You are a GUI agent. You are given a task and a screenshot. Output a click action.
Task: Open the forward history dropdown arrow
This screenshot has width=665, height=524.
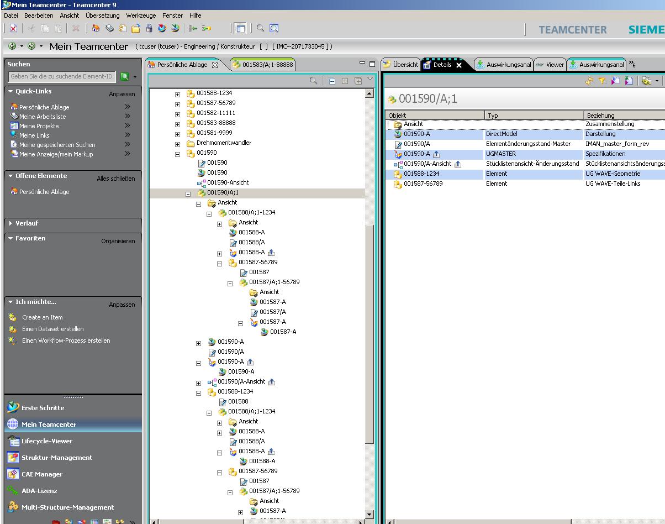(x=41, y=46)
